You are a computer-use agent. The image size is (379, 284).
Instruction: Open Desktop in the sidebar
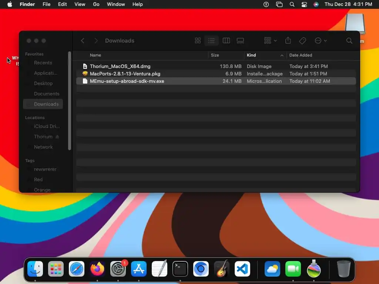point(43,83)
